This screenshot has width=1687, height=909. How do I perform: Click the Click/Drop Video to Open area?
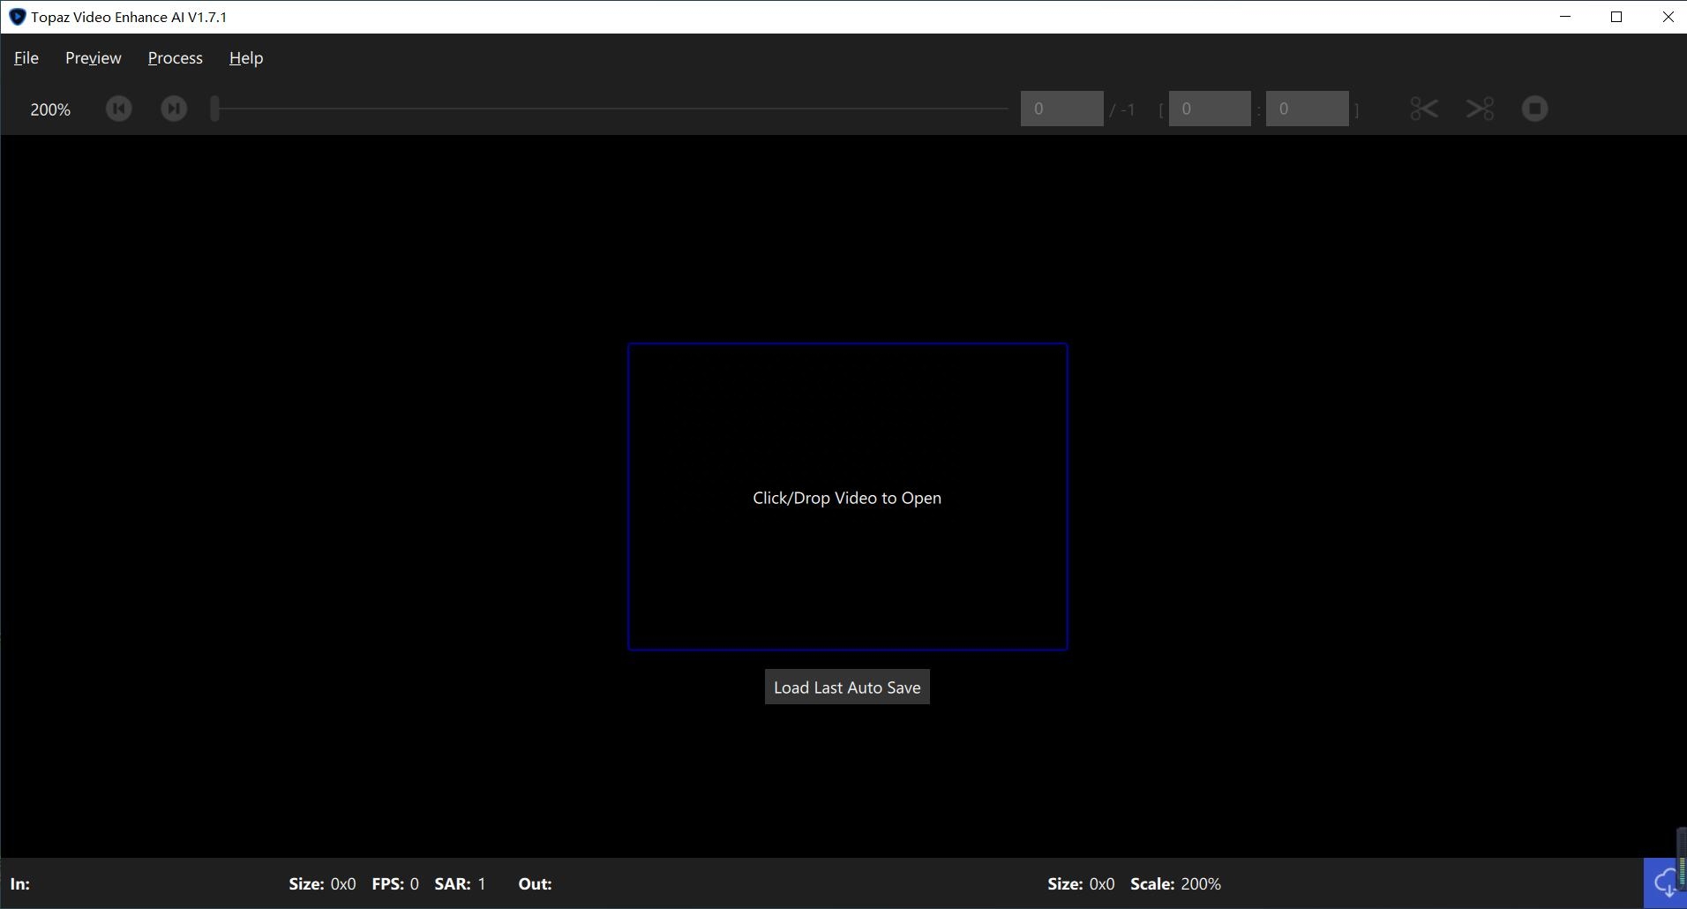click(x=848, y=497)
